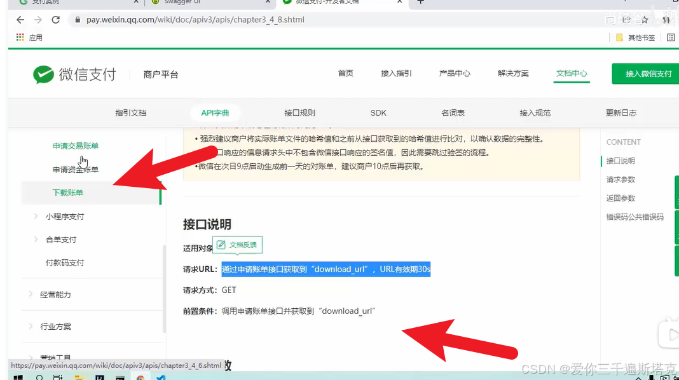Click the browser forward arrow
Screen dimensions: 679x380
(38, 20)
